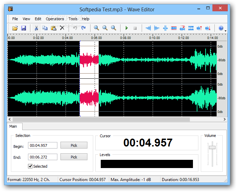Image resolution: width=237 pixels, height=192 pixels.
Task: Open the Help menu
Action: pos(86,19)
